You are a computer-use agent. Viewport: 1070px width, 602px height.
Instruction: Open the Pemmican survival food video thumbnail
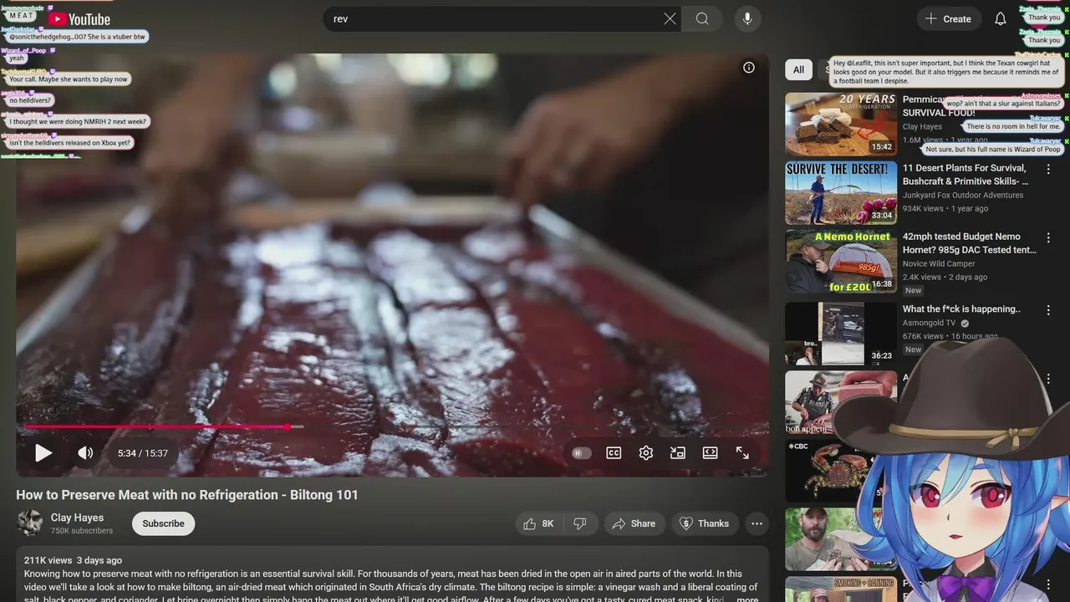841,124
